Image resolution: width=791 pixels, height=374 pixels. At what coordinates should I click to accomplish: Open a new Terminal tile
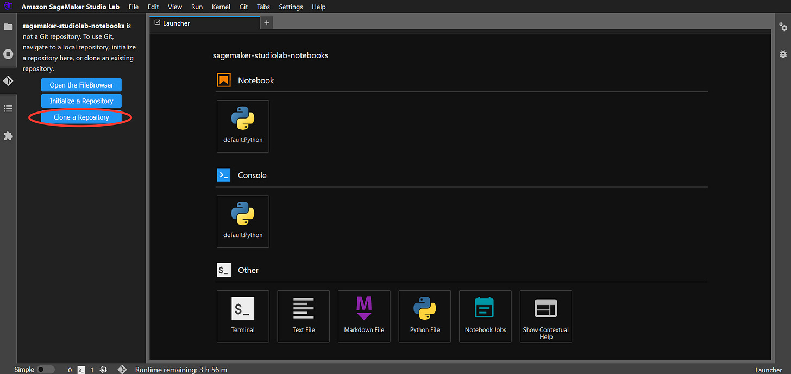click(x=243, y=316)
